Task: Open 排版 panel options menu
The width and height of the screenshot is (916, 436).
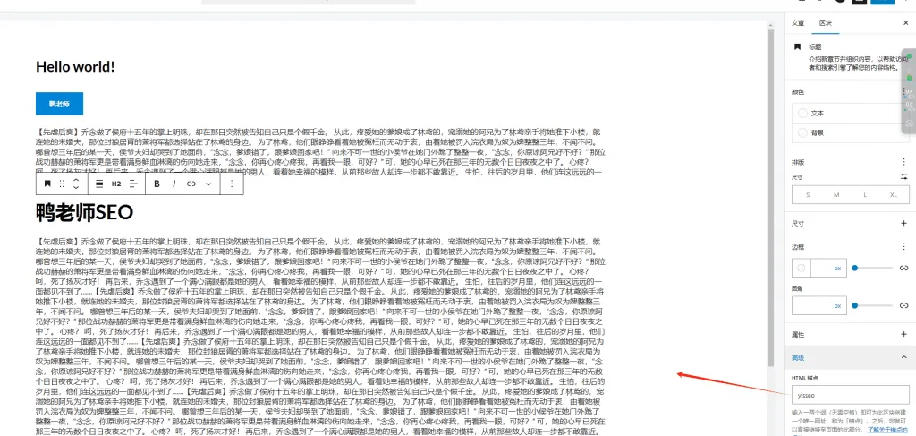Action: click(904, 162)
